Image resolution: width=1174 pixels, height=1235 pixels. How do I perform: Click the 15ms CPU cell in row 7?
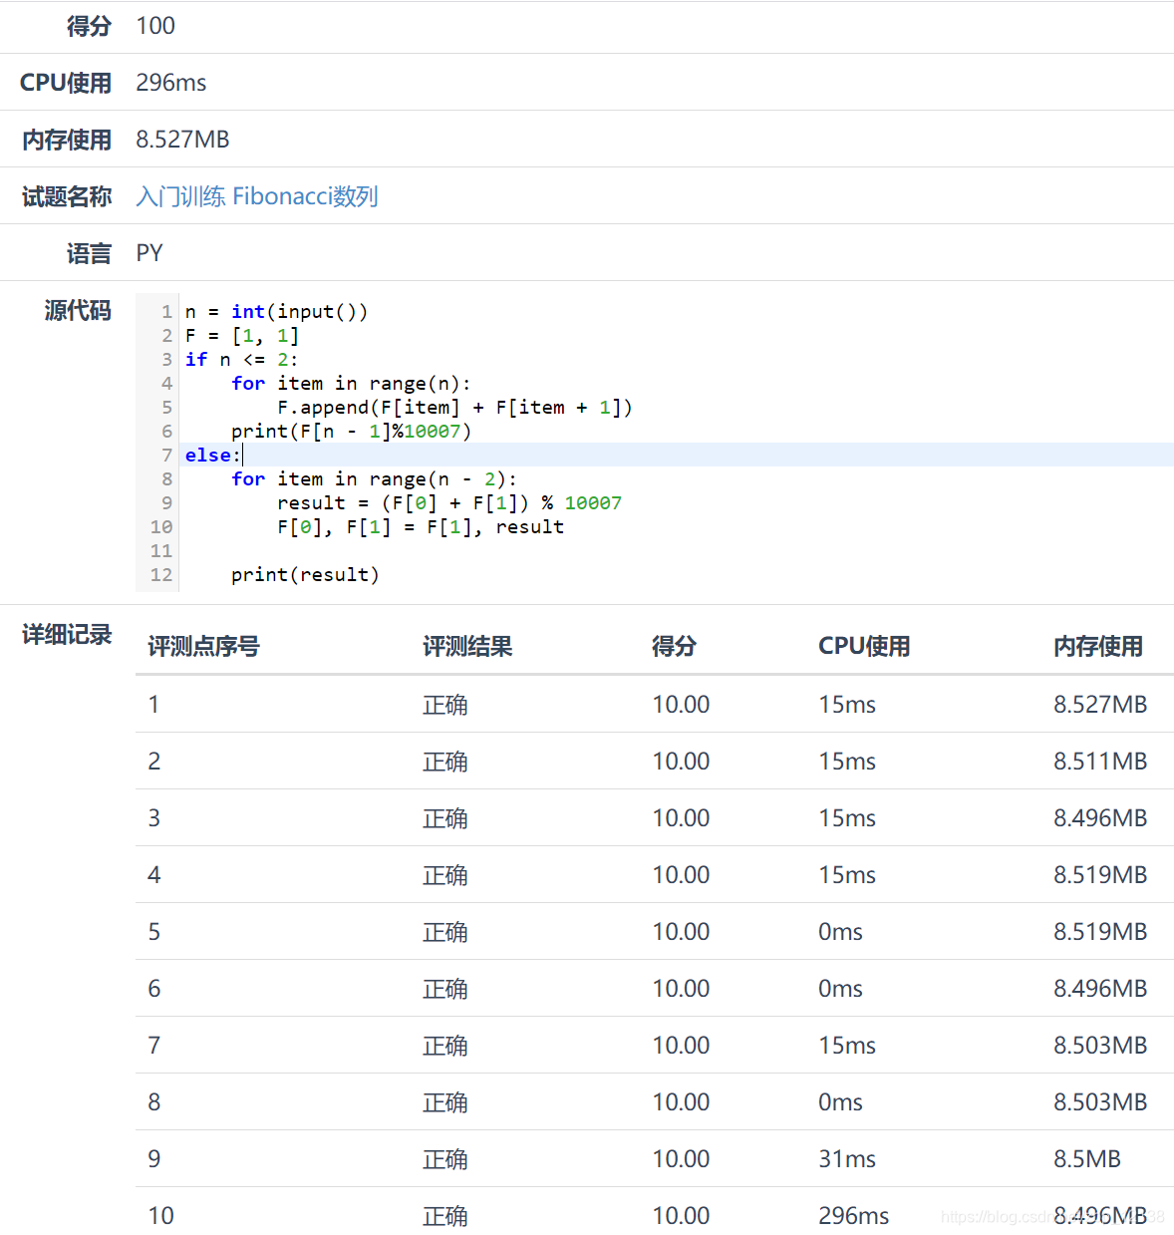pos(847,1046)
